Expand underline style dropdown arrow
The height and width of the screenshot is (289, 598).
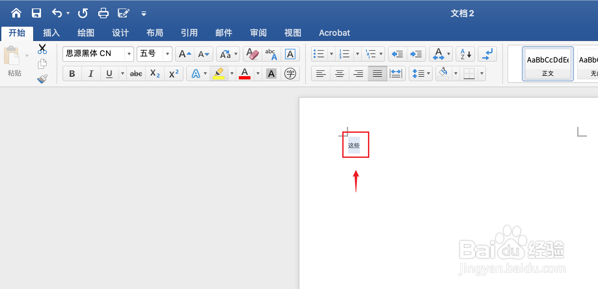pyautogui.click(x=123, y=74)
